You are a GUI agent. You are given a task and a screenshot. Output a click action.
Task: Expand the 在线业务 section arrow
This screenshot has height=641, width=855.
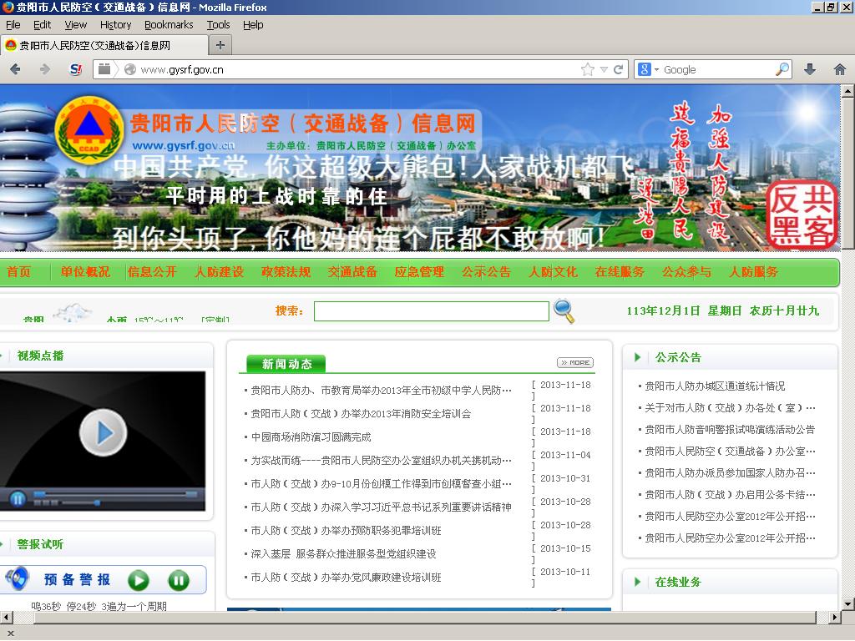click(x=637, y=582)
